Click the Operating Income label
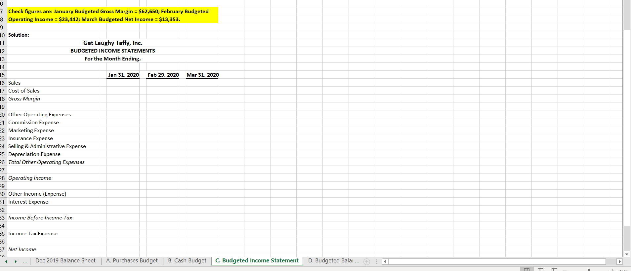This screenshot has width=631, height=271. pos(54,178)
